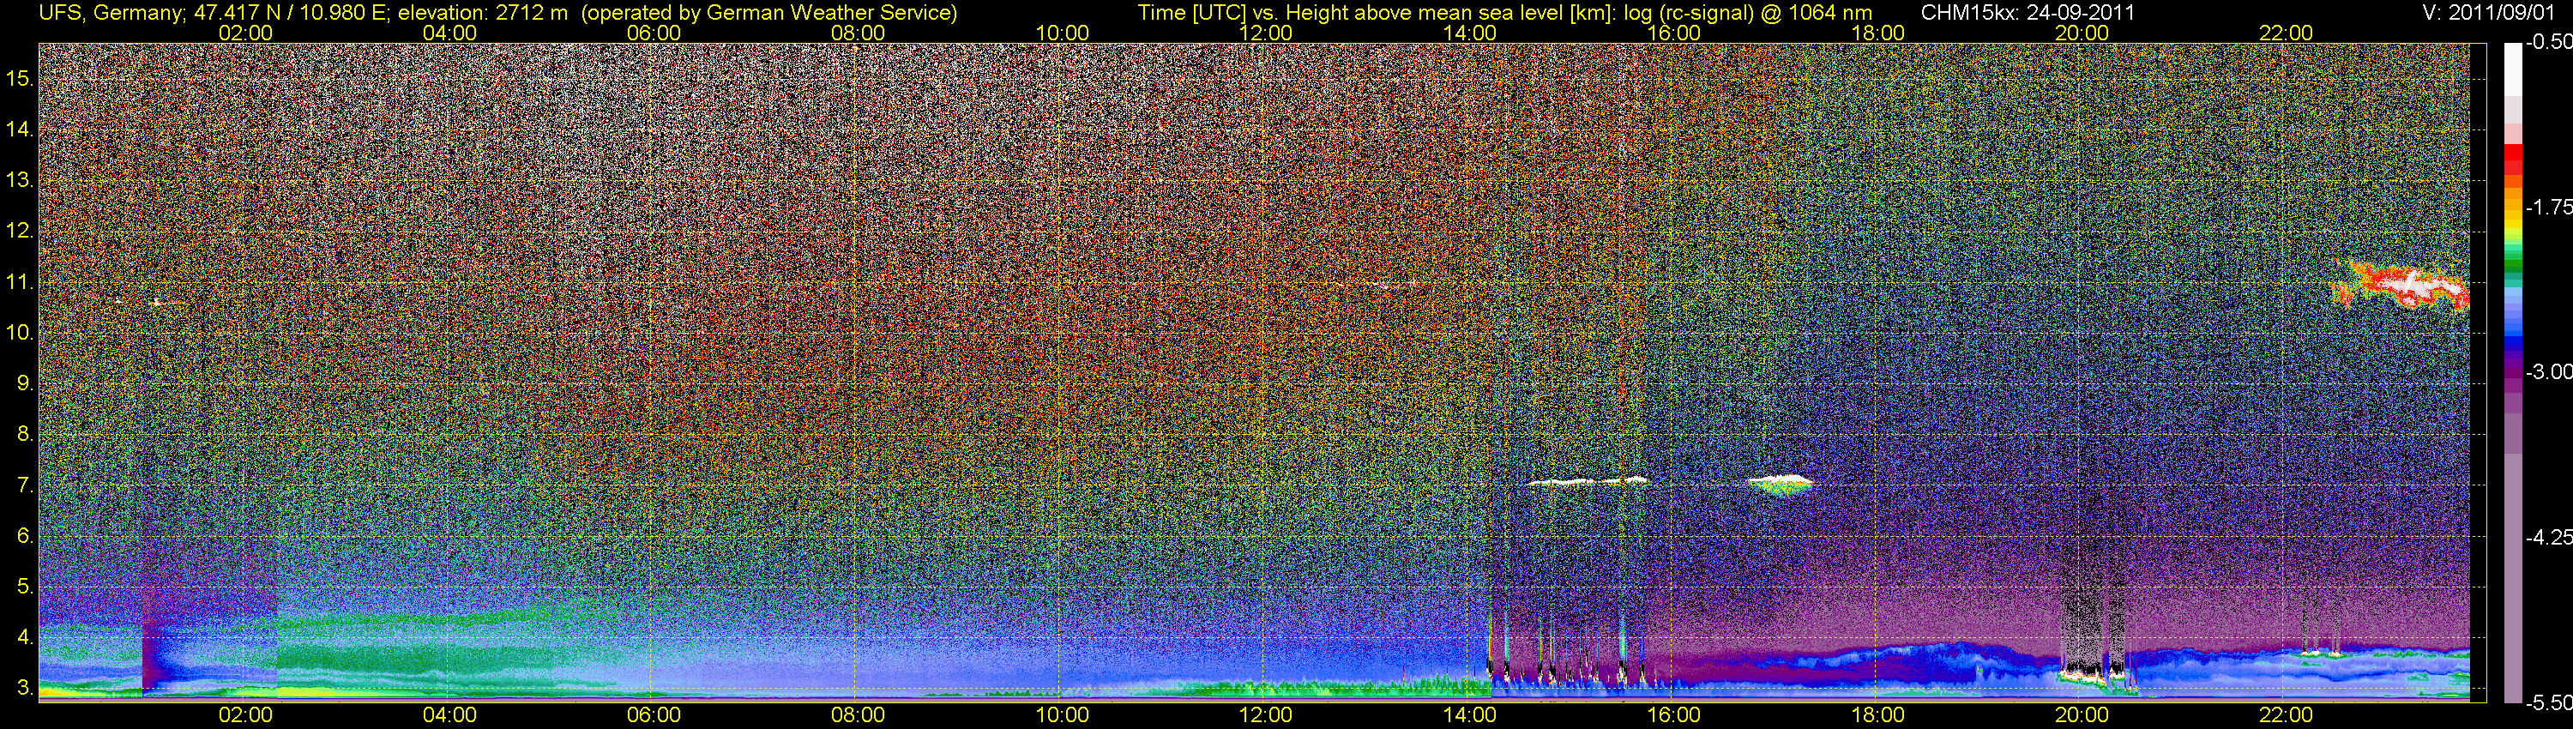Click the 12:00 label on the bottom time axis
The height and width of the screenshot is (729, 2573).
[1266, 715]
